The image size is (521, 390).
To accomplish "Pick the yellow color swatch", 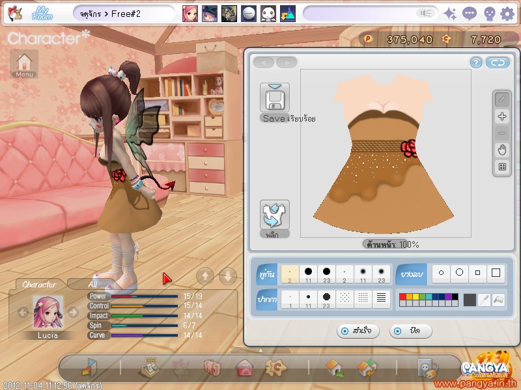I will coord(415,297).
